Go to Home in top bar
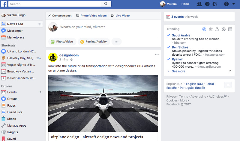240x141 pixels. pos(185,4)
